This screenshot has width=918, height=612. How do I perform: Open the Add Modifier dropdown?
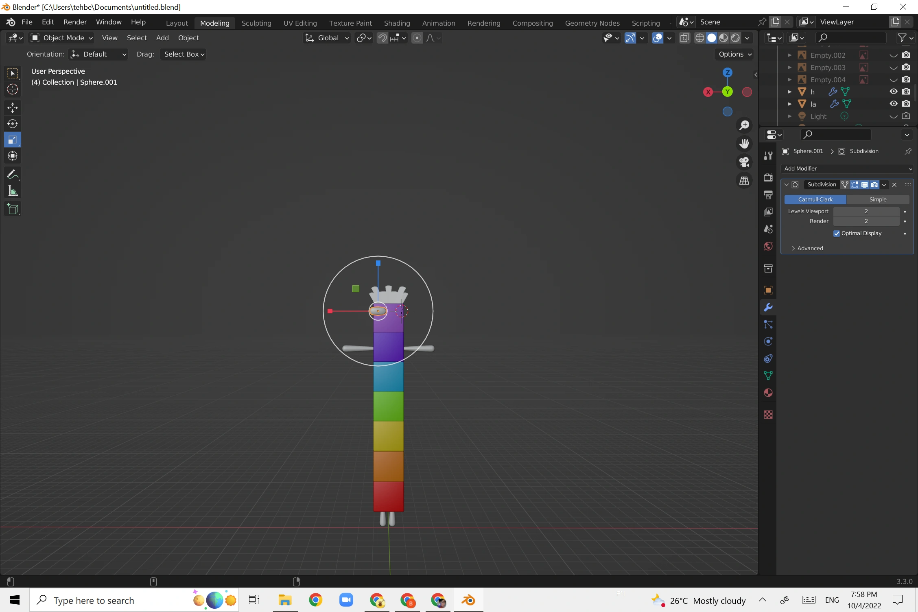tap(847, 168)
